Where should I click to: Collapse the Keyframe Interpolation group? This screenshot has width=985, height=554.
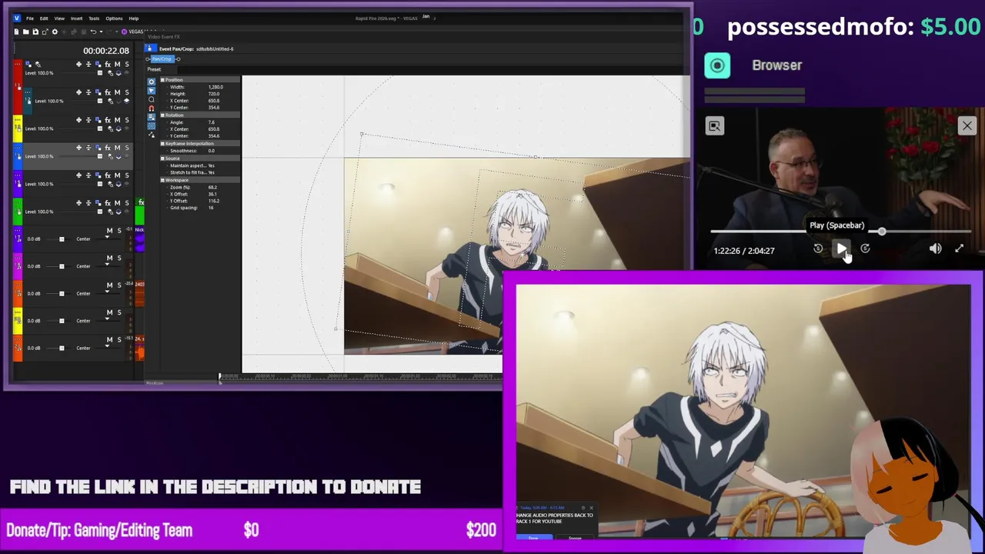pyautogui.click(x=162, y=144)
